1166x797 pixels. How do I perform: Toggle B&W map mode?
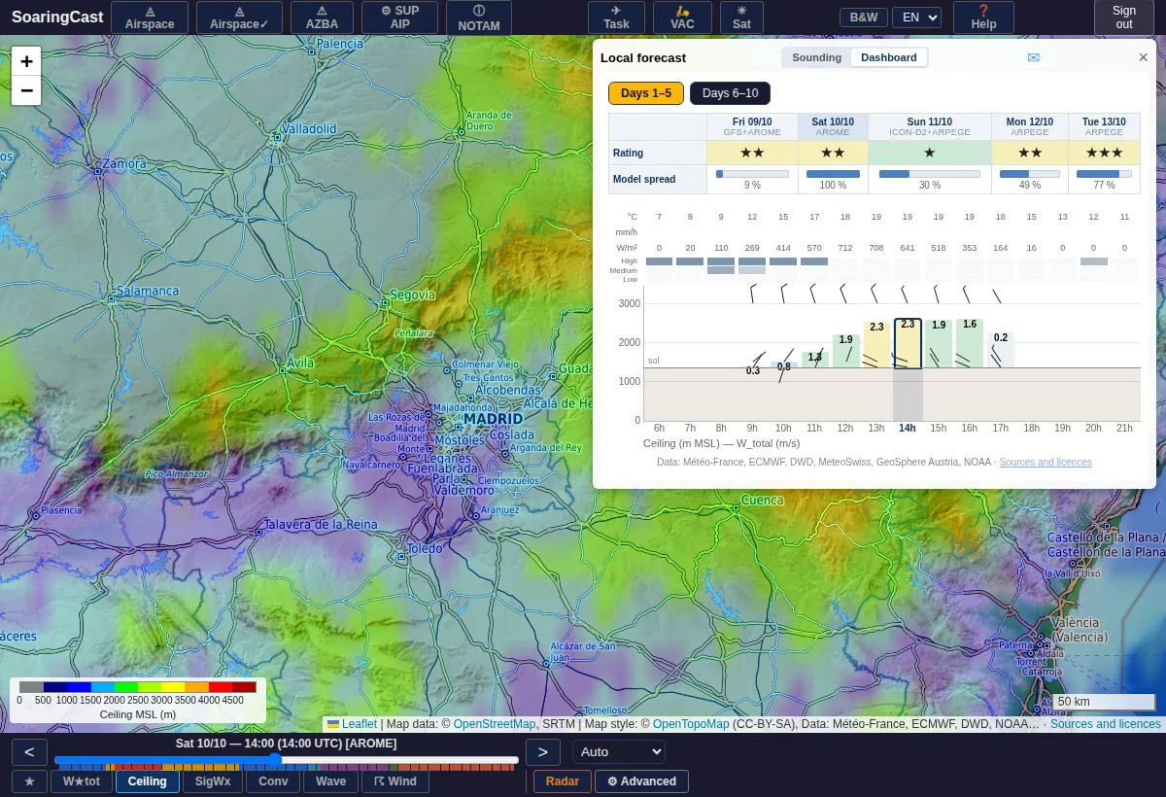point(863,17)
